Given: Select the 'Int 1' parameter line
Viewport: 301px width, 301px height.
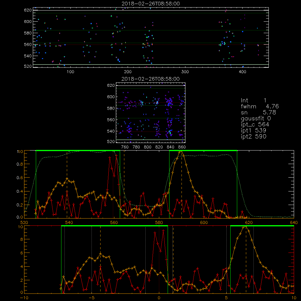Looking at the screenshot, I should pos(253,101).
